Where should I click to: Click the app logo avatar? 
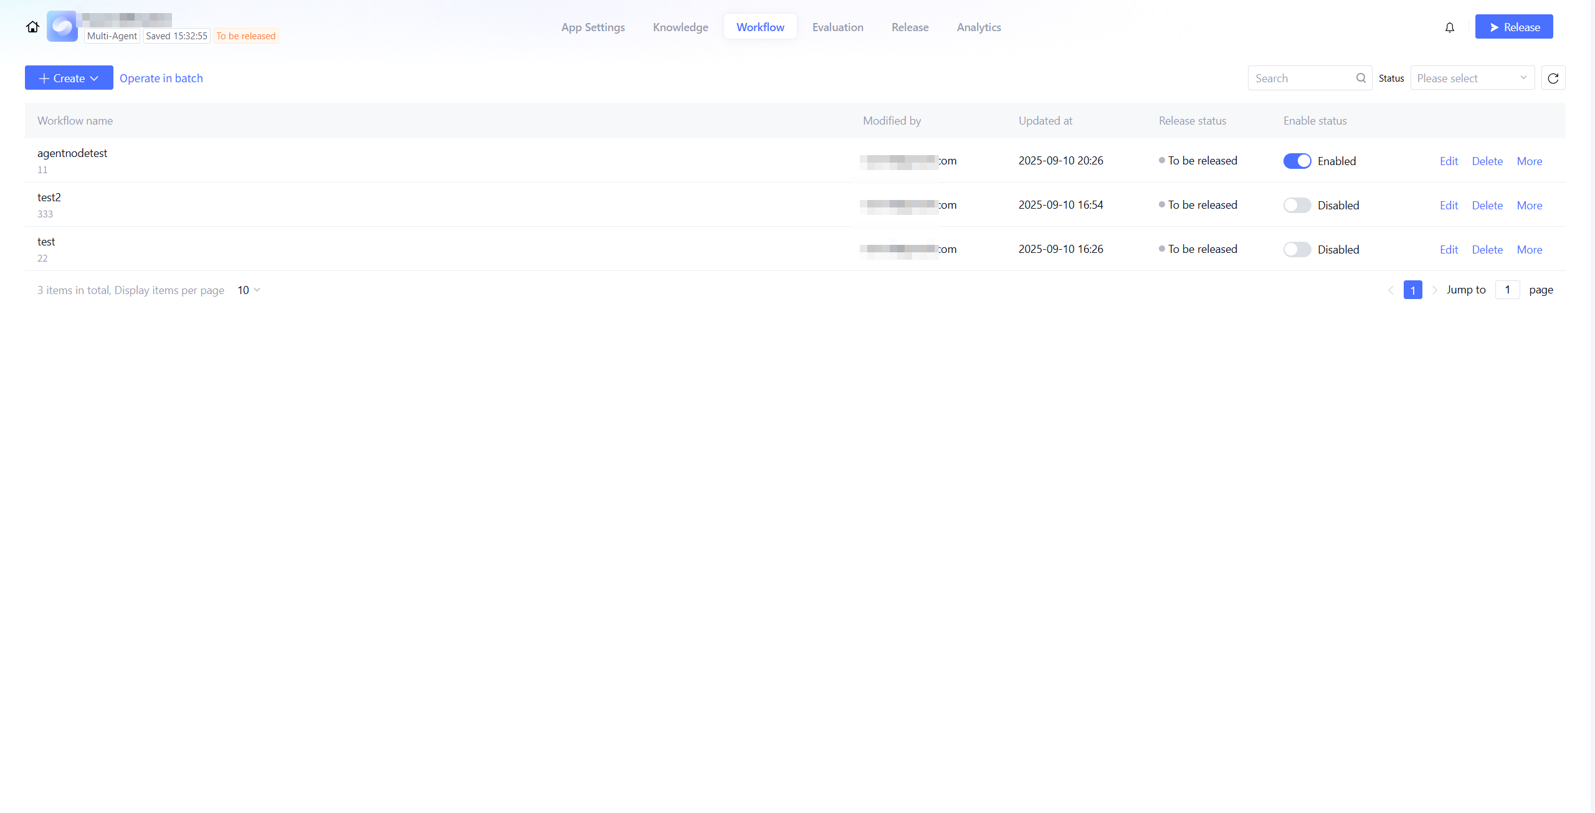click(x=62, y=26)
